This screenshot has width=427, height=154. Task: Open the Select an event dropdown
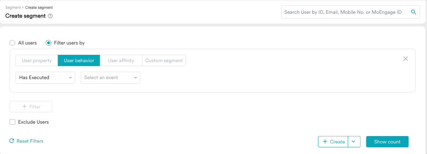(x=110, y=78)
